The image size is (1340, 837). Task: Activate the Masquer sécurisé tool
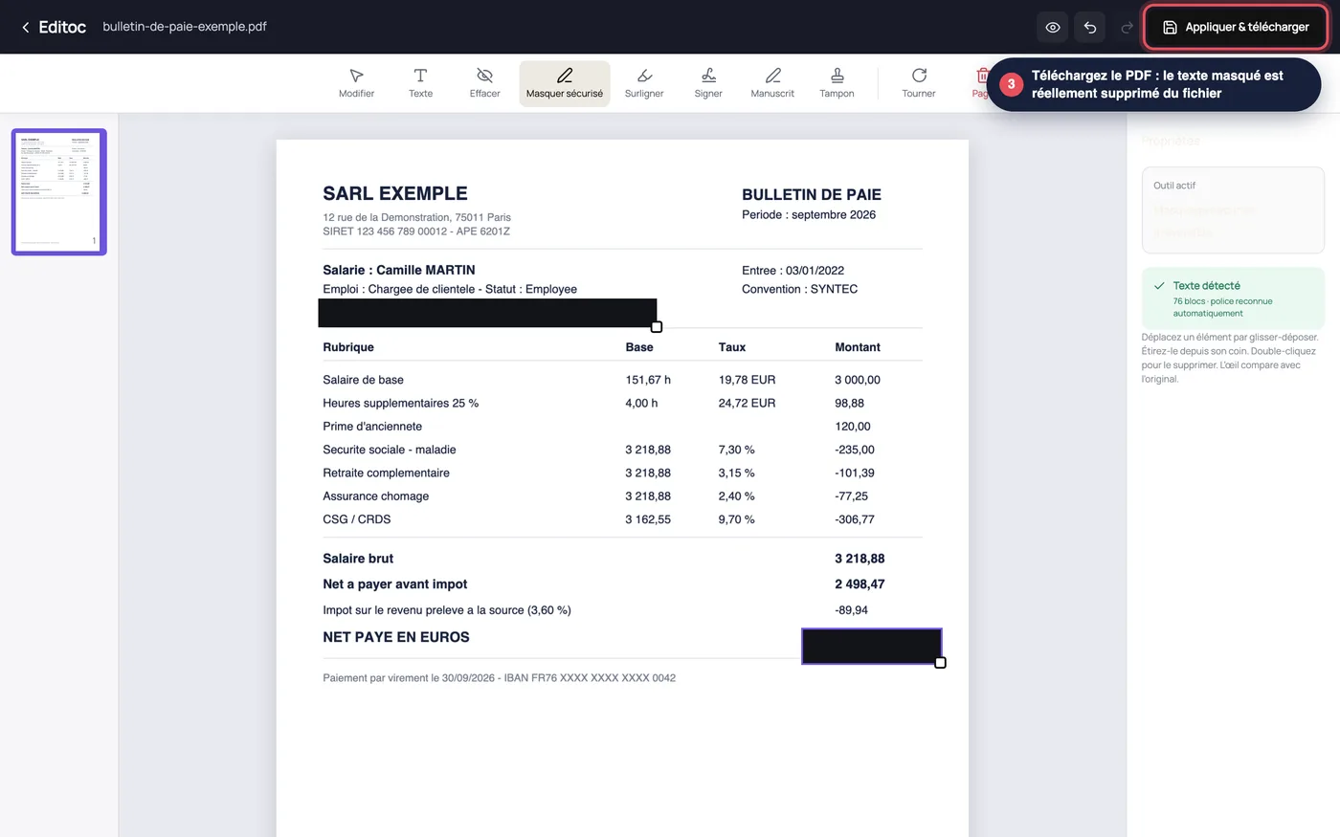click(x=565, y=83)
